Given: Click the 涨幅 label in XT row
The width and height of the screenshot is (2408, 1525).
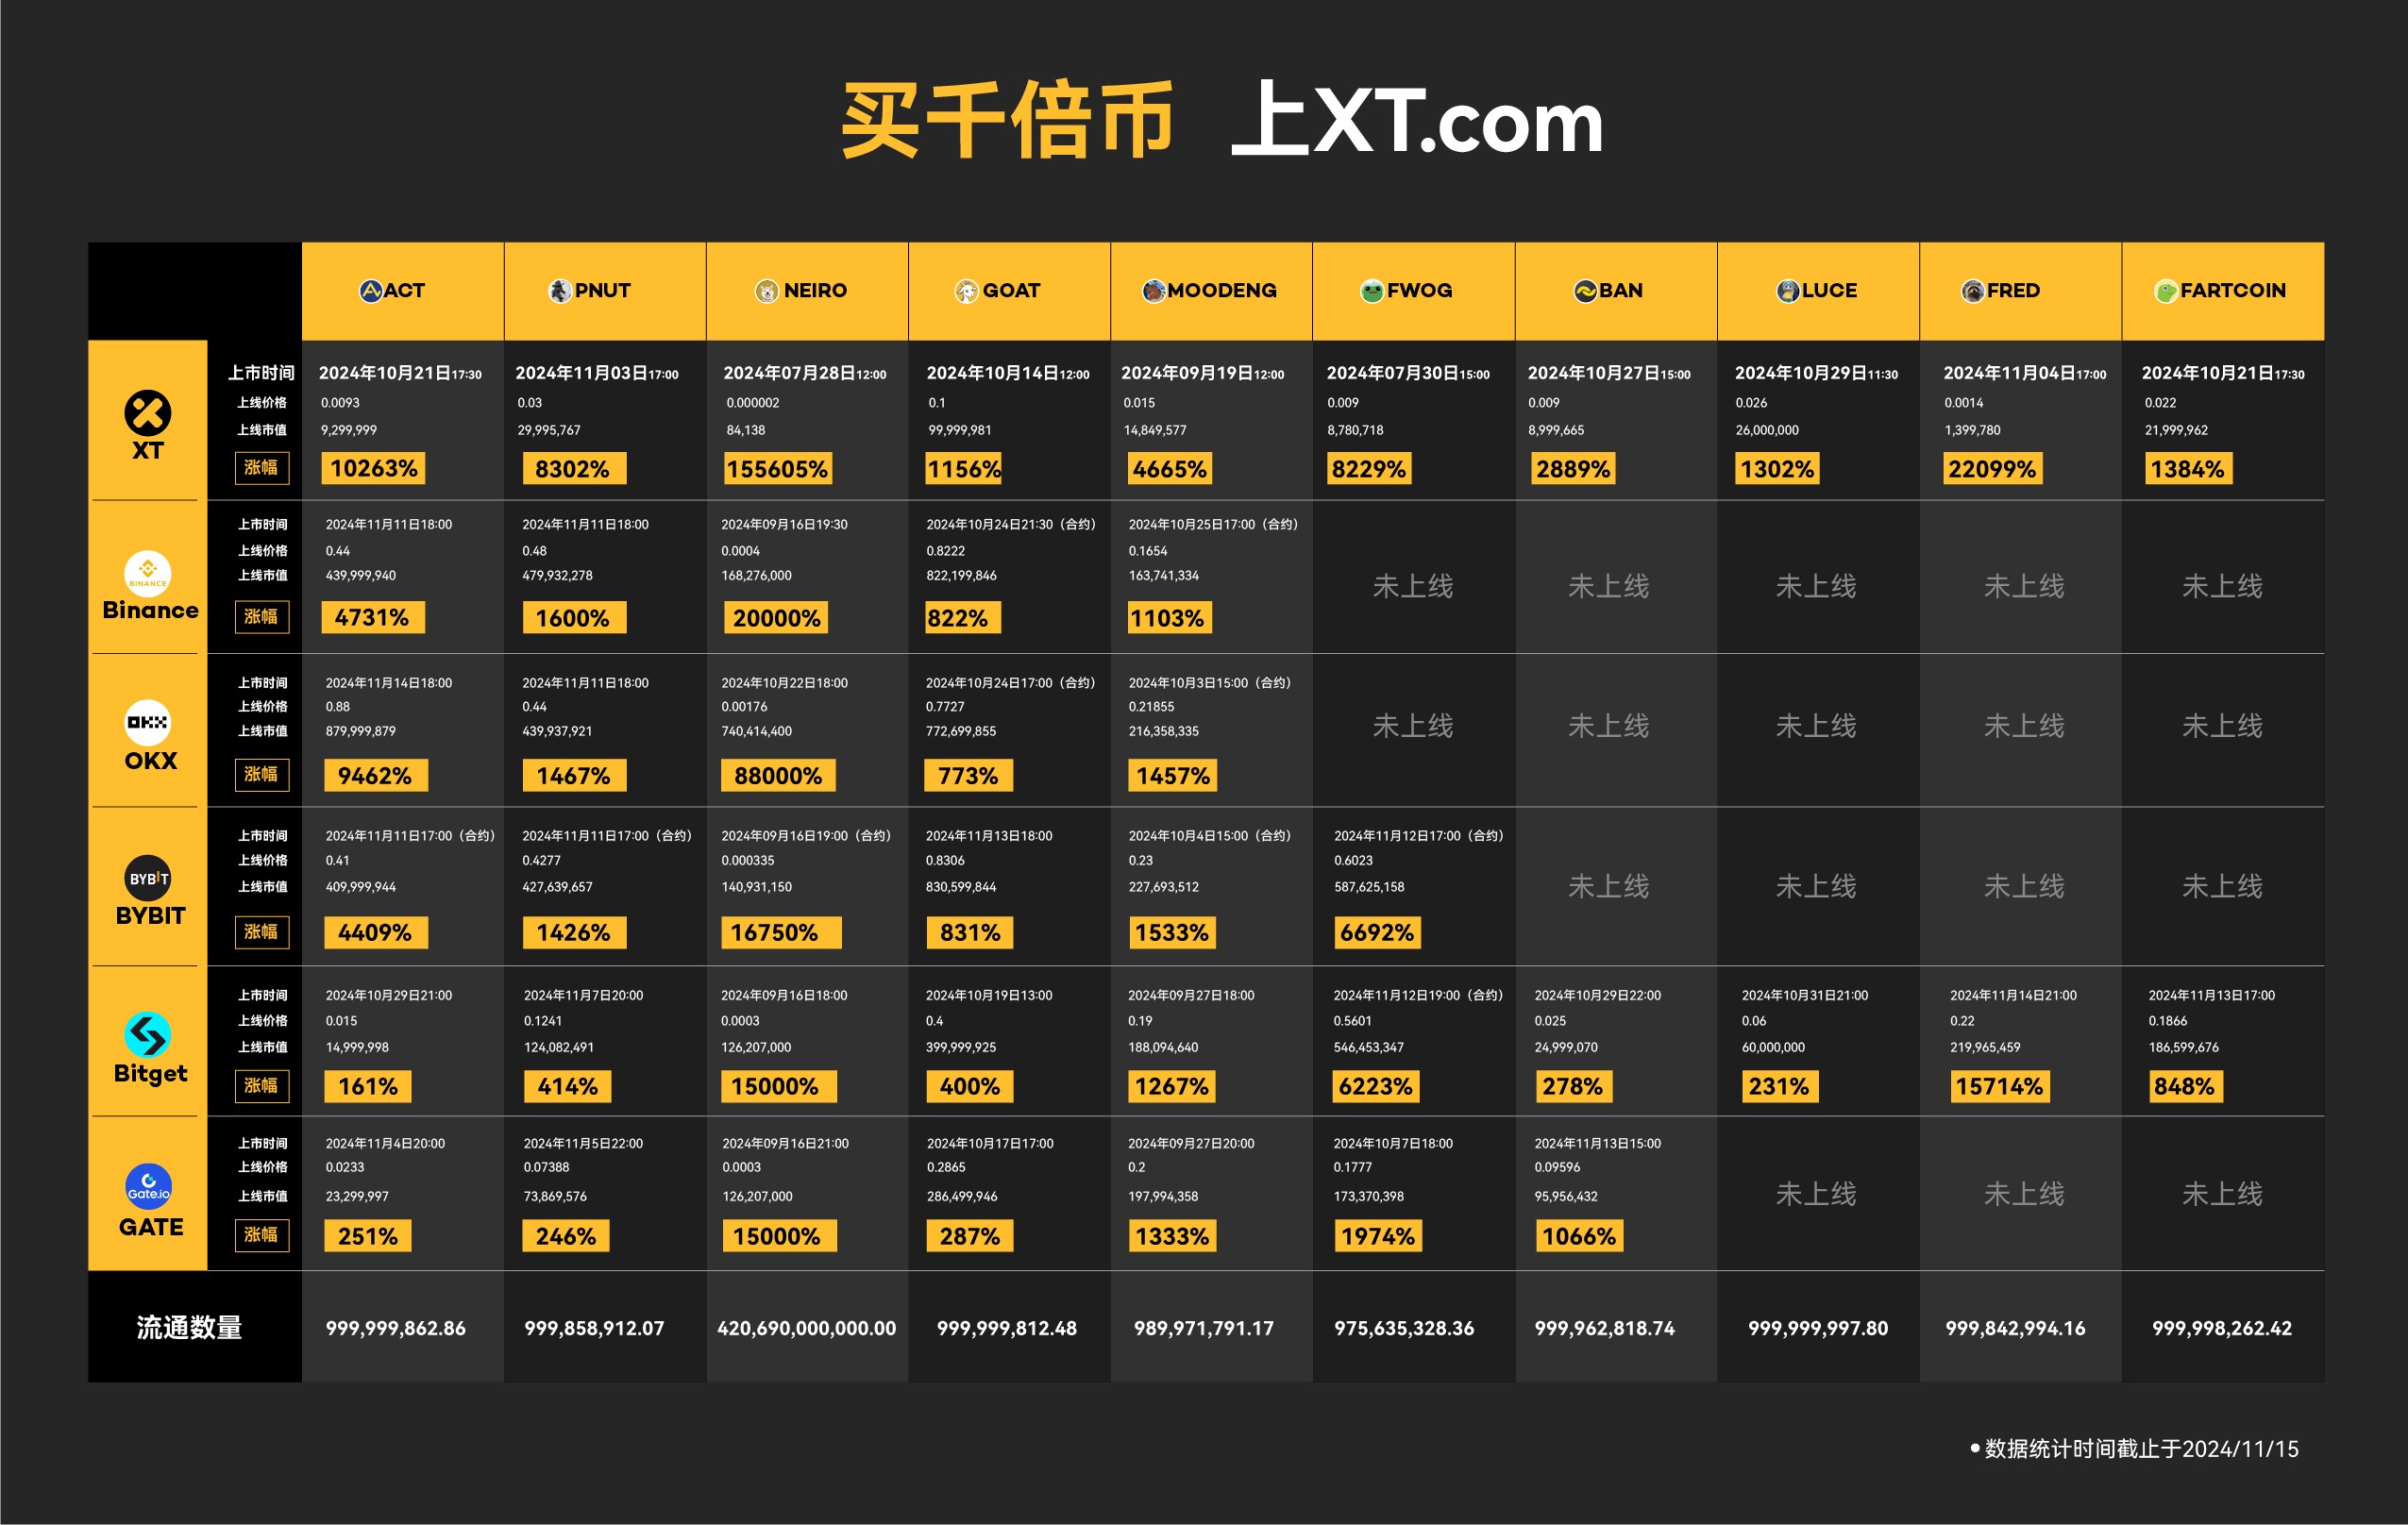Looking at the screenshot, I should point(261,468).
